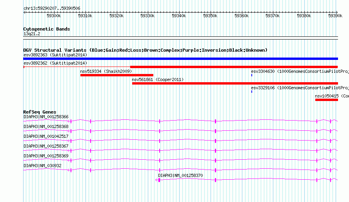The height and width of the screenshot is (202, 349).
Task: Click the Cytogenetic Bands track title
Action: 47,29
